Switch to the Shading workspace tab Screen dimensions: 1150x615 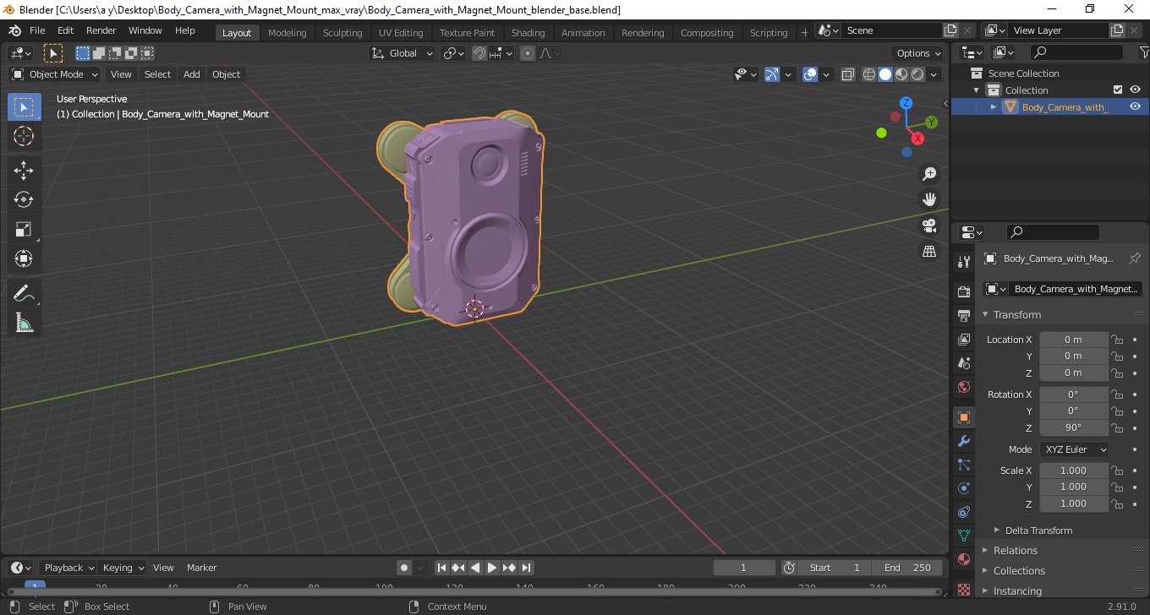(528, 32)
